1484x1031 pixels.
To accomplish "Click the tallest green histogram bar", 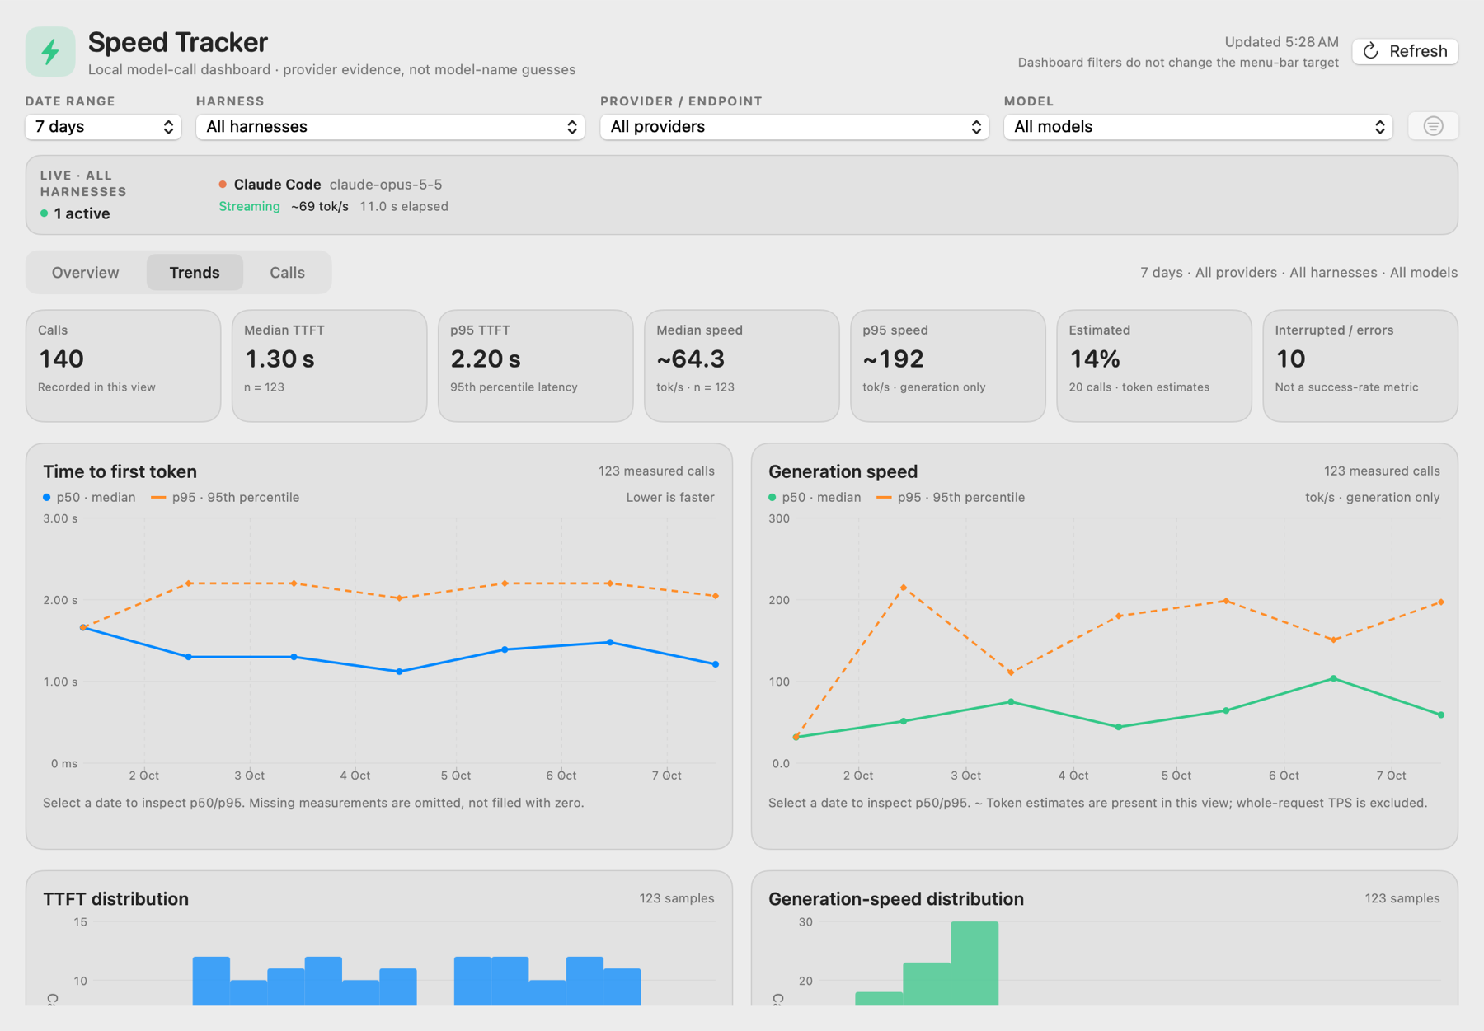I will coord(974,963).
